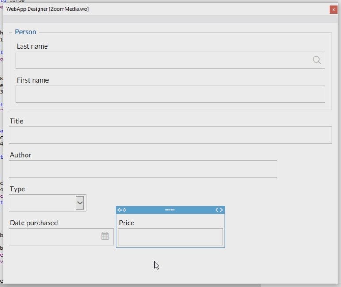
Task: Select the Author label text
Action: [20, 155]
